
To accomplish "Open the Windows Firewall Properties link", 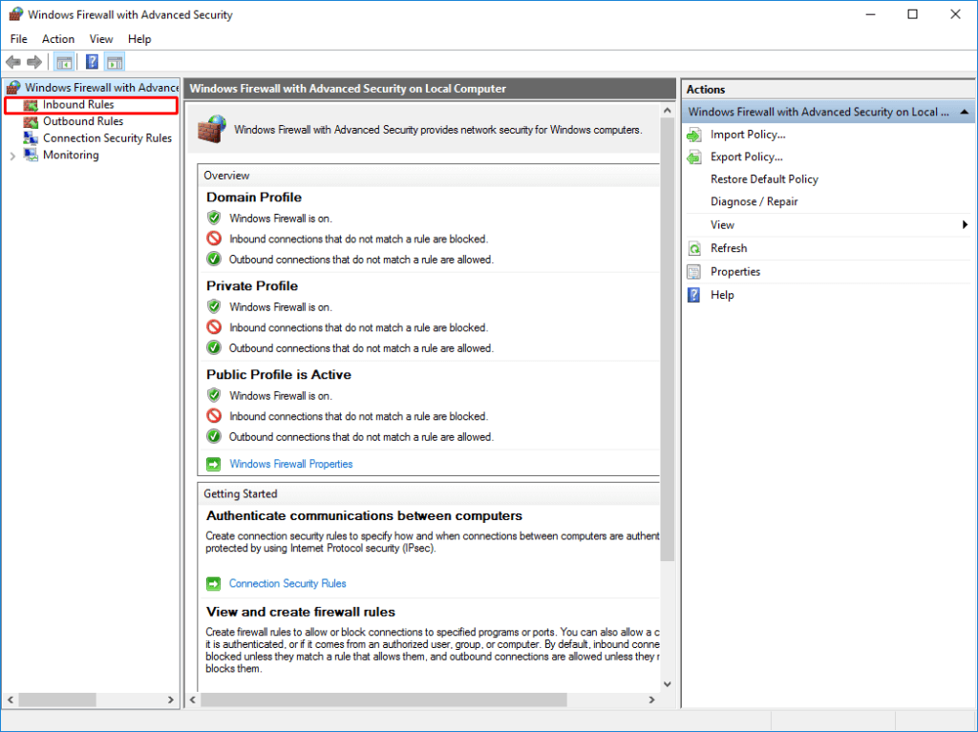I will coord(290,464).
